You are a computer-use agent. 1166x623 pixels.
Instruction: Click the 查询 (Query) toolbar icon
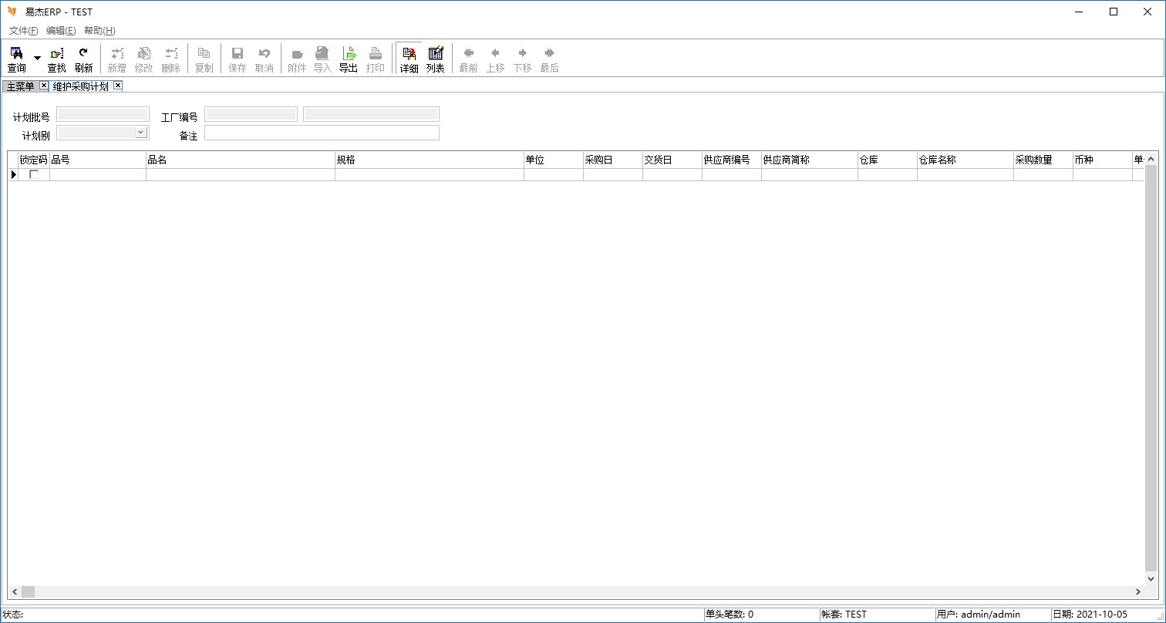tap(16, 59)
